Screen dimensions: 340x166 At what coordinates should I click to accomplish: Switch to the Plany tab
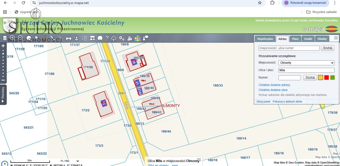[295, 39]
